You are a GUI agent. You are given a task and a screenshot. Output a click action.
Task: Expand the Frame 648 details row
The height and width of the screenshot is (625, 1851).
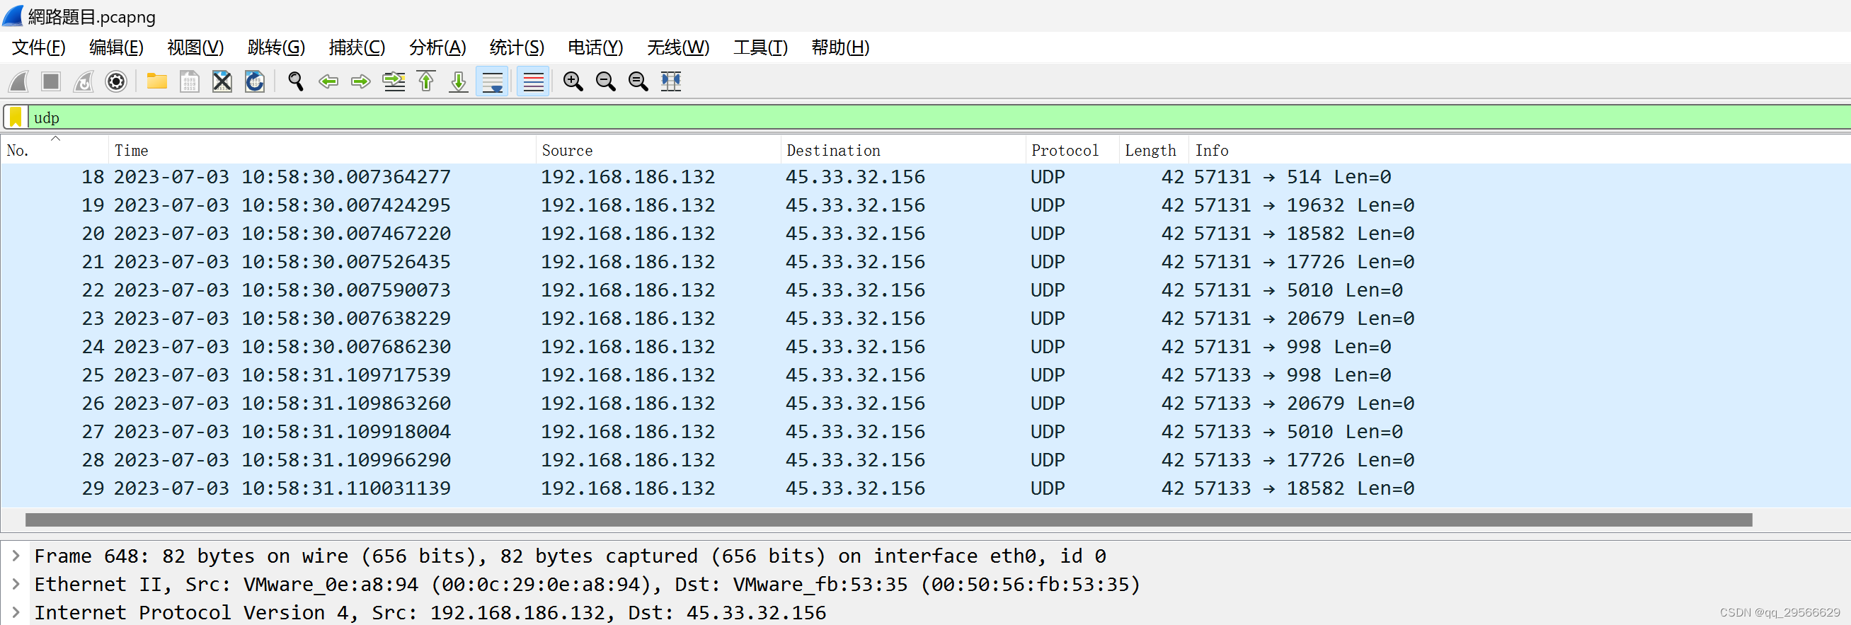click(x=16, y=556)
